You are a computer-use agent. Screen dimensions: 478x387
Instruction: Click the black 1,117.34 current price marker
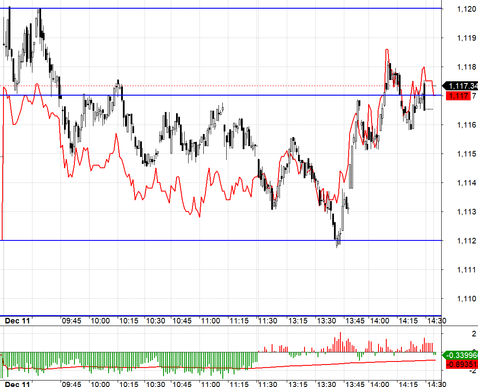click(460, 86)
